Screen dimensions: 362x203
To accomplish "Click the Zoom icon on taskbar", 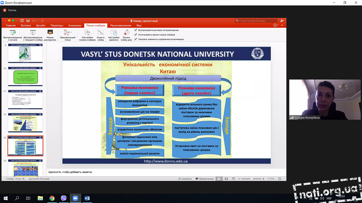I will [x=75, y=198].
